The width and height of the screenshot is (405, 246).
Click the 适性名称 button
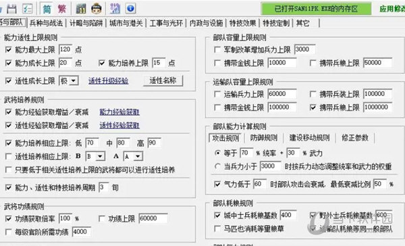(163, 80)
